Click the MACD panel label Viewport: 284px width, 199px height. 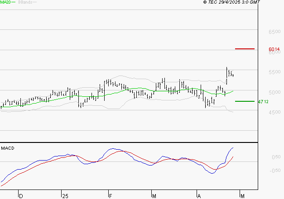pos(8,148)
